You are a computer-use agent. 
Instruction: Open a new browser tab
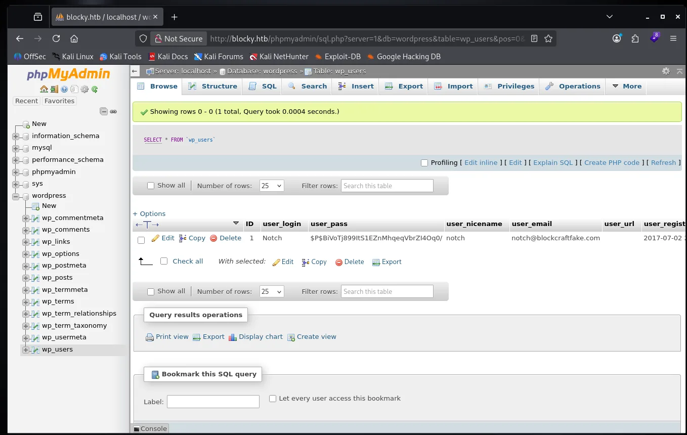[175, 17]
